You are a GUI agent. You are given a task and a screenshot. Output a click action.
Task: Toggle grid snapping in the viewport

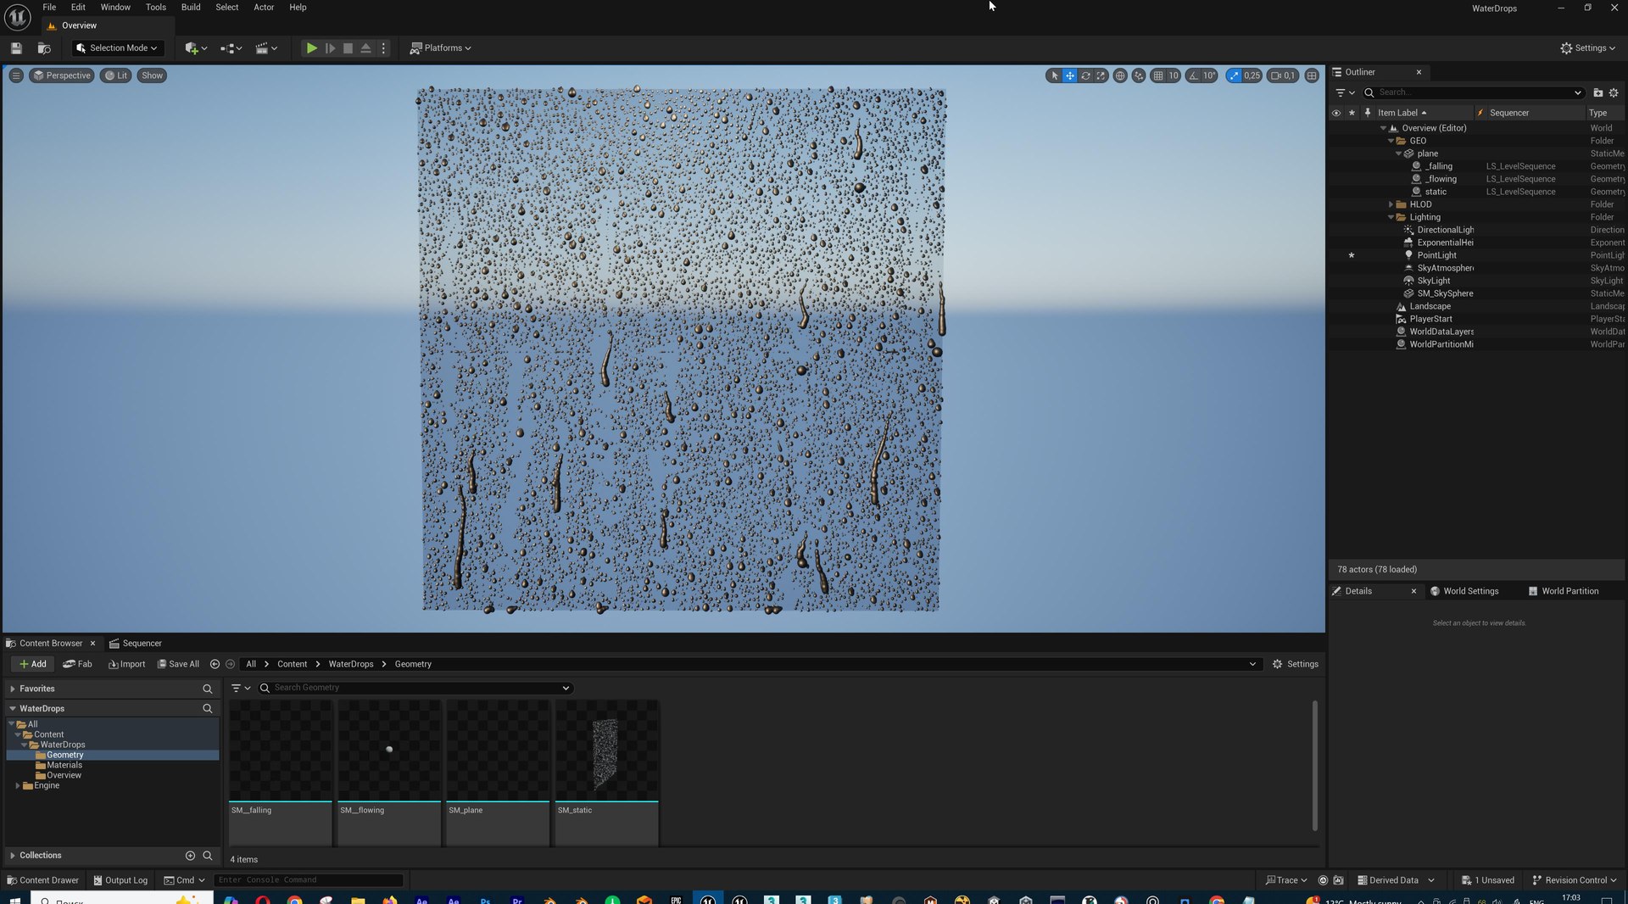click(x=1158, y=75)
